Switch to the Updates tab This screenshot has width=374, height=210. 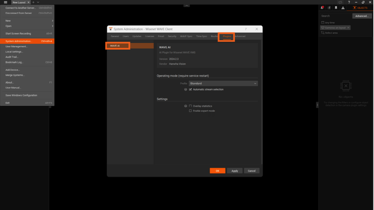[x=137, y=36]
